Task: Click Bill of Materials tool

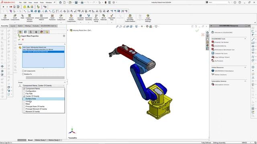Action: [104, 18]
